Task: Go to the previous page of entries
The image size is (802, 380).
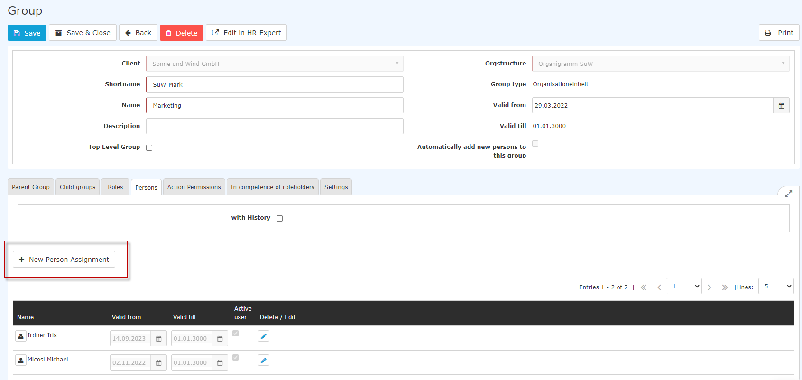Action: [659, 287]
